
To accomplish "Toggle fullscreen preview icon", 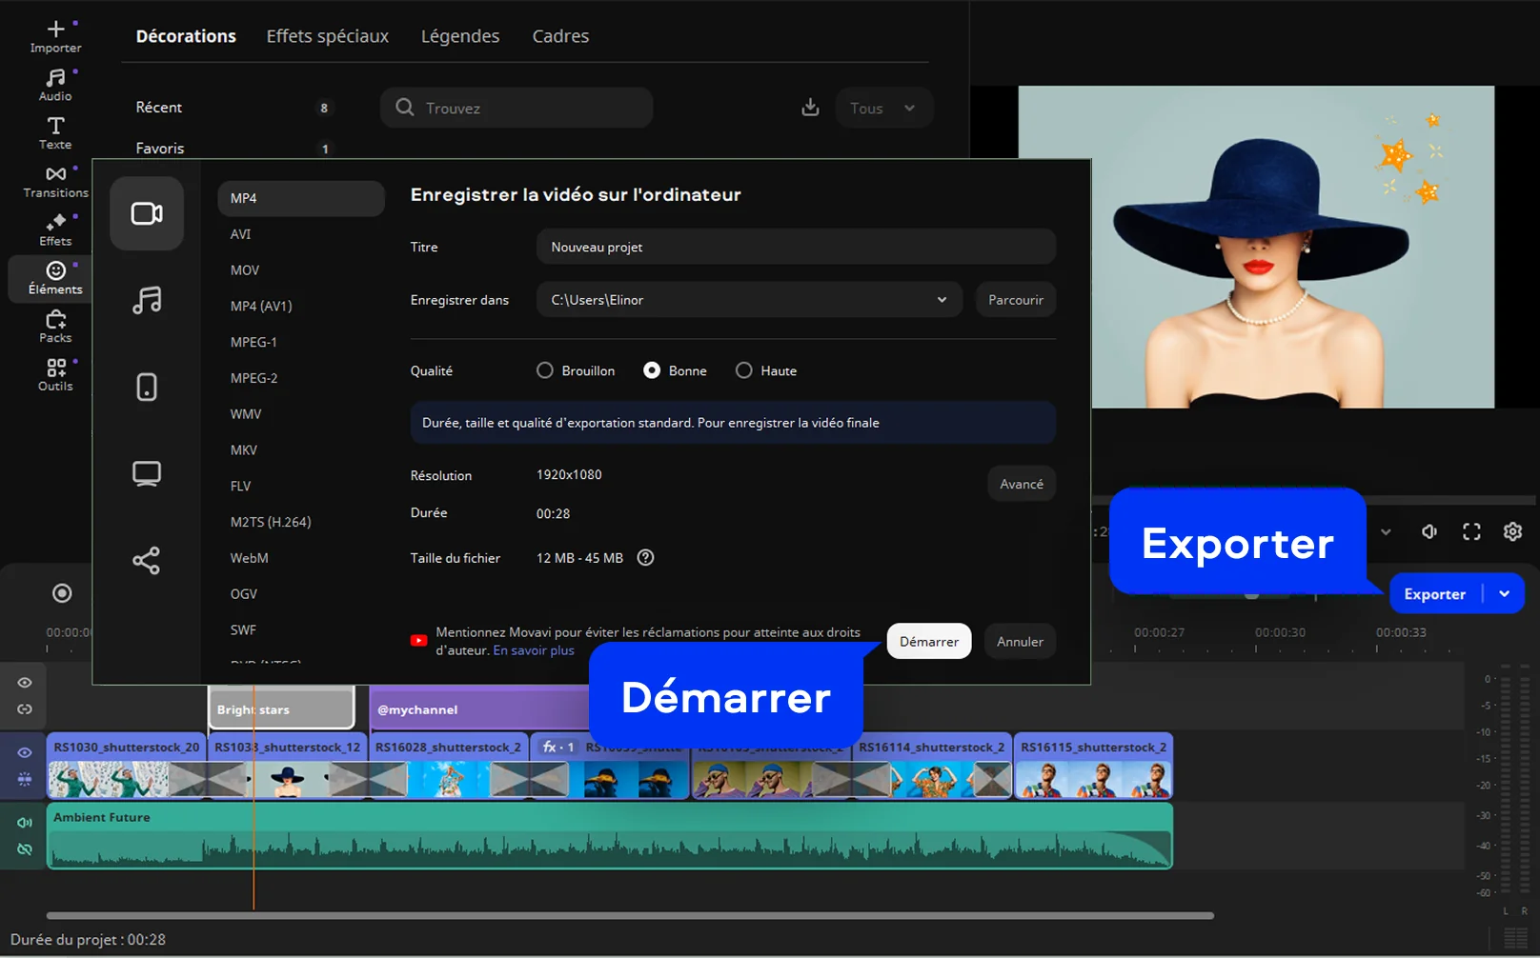I will point(1471,531).
